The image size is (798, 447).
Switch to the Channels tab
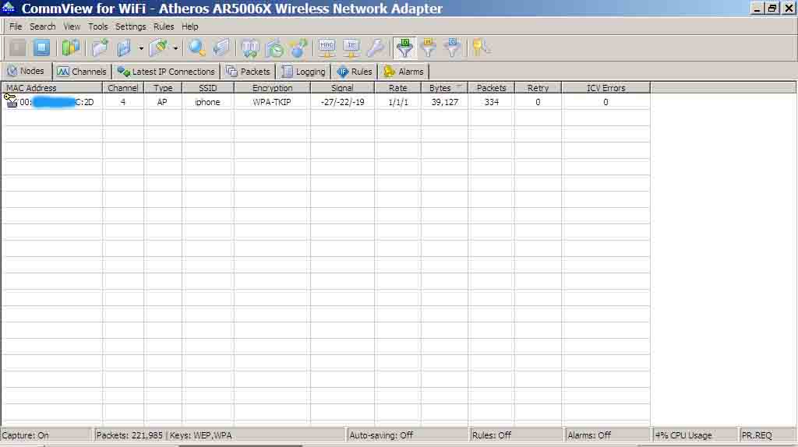(81, 72)
